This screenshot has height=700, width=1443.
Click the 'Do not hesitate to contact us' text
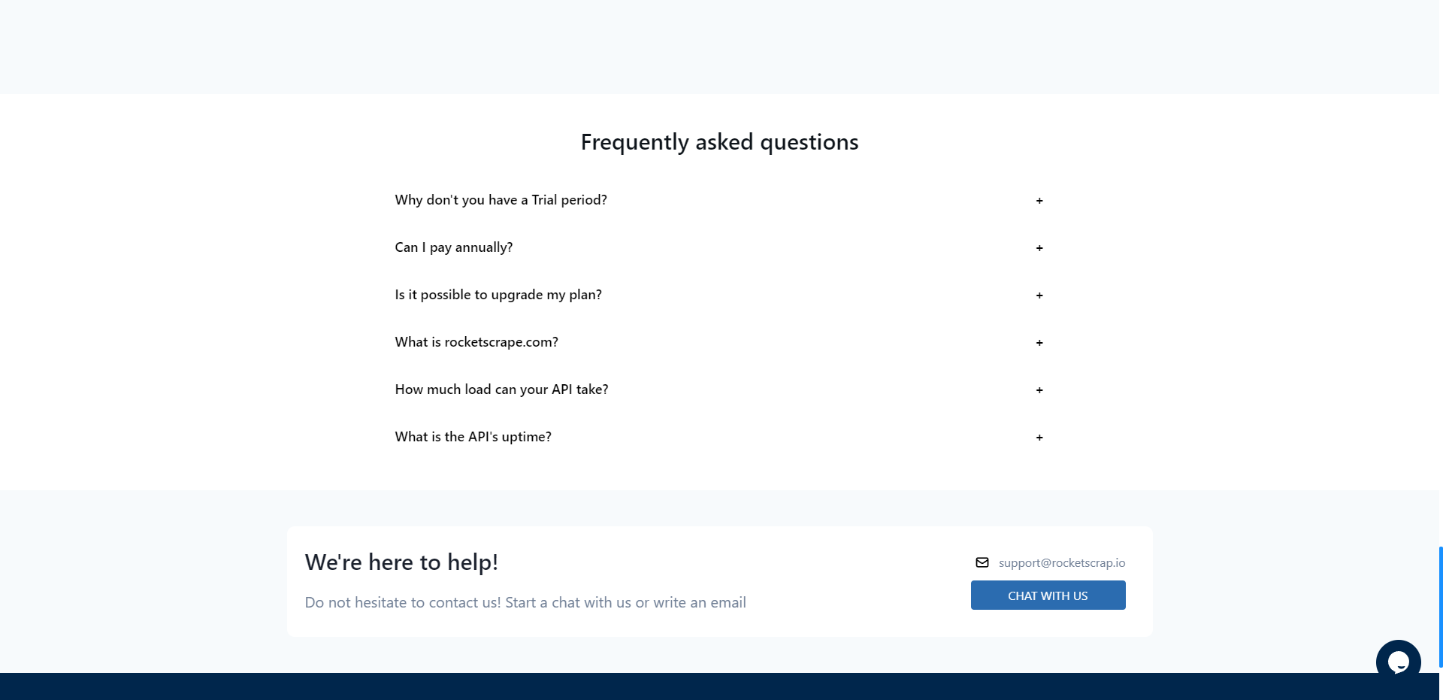[525, 602]
